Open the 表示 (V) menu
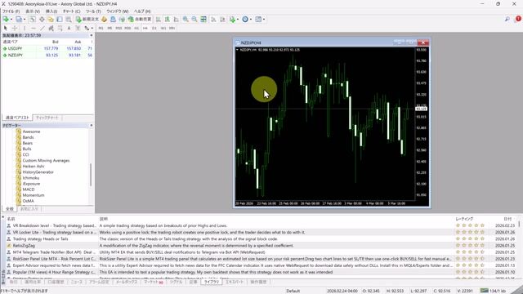The height and width of the screenshot is (294, 523). click(33, 11)
